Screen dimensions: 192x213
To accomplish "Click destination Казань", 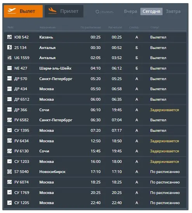I will point(46,37).
